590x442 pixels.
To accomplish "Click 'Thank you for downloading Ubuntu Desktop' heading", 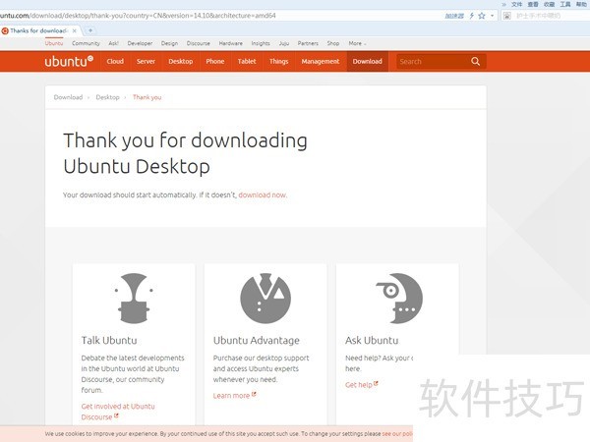I will [x=185, y=153].
